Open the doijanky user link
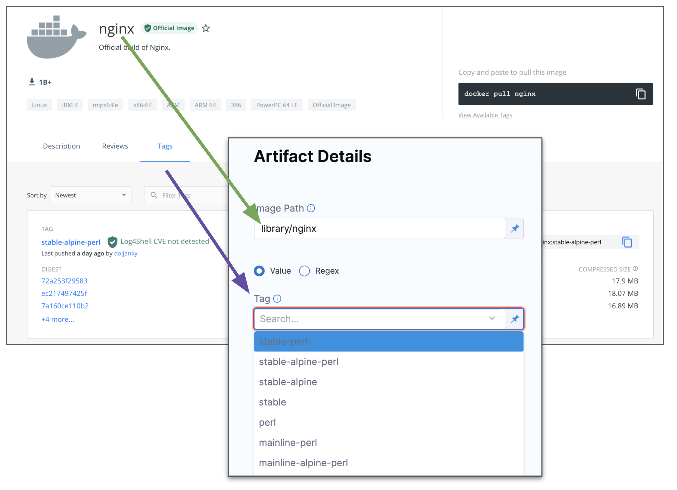The height and width of the screenshot is (490, 677). 126,253
